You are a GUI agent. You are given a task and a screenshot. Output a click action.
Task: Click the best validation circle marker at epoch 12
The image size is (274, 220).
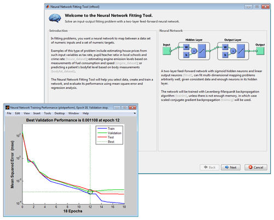pyautogui.click(x=90, y=192)
